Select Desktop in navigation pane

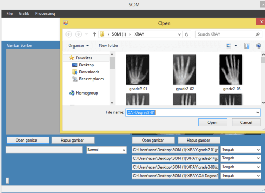[86, 65]
